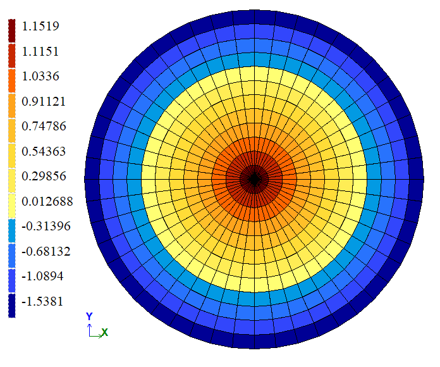Image resolution: width=440 pixels, height=367 pixels.
Task: Click the center node of the circular mesh
Action: [x=254, y=180]
